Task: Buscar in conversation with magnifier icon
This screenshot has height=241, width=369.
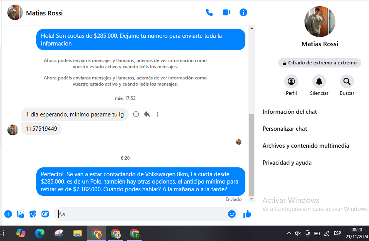Action: [x=347, y=81]
